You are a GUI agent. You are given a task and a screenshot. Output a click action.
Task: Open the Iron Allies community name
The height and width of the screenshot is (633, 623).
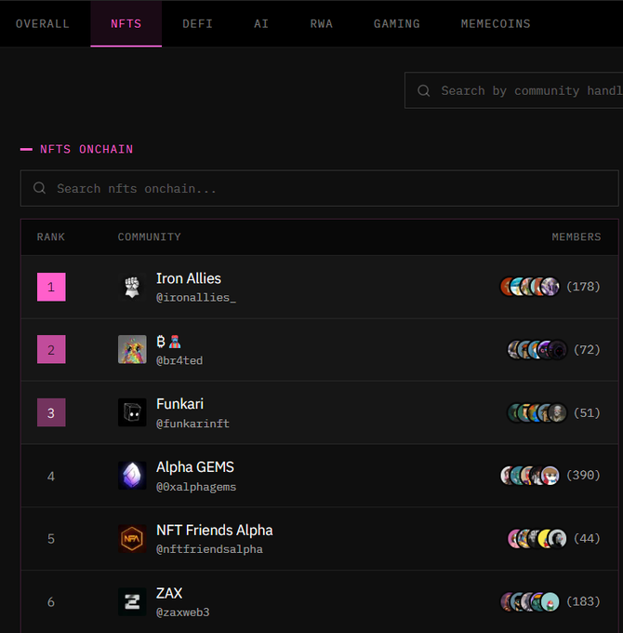(x=189, y=278)
